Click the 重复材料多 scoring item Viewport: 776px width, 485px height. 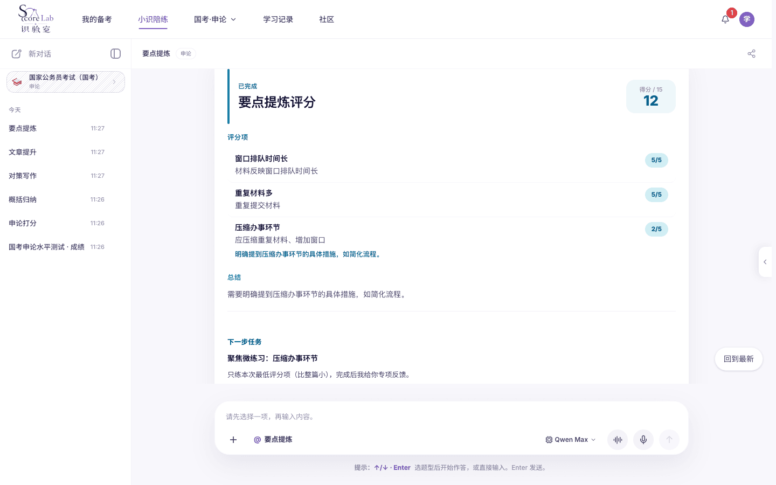452,199
